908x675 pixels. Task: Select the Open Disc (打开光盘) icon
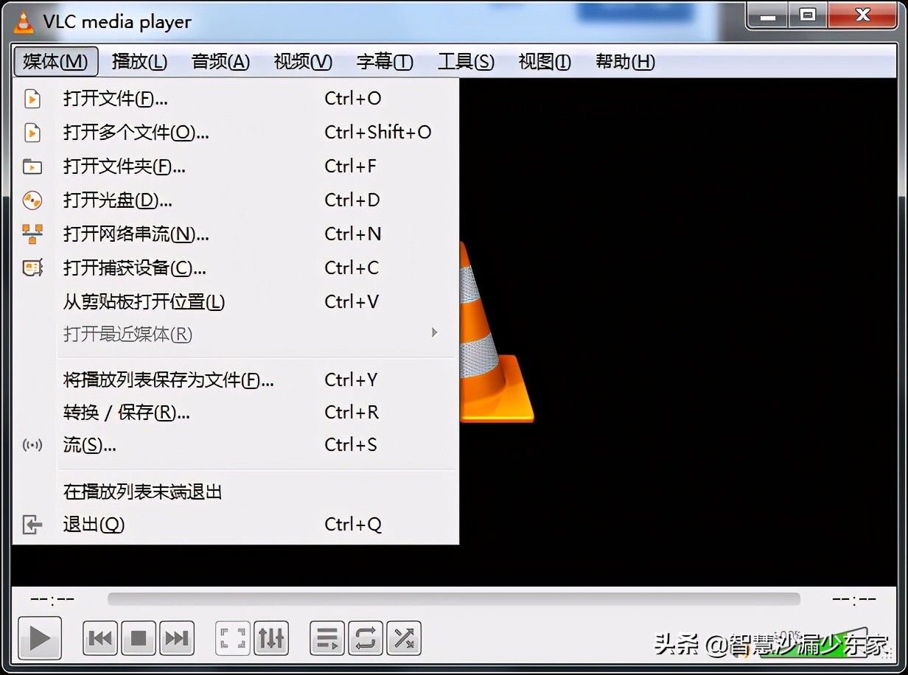(x=32, y=200)
